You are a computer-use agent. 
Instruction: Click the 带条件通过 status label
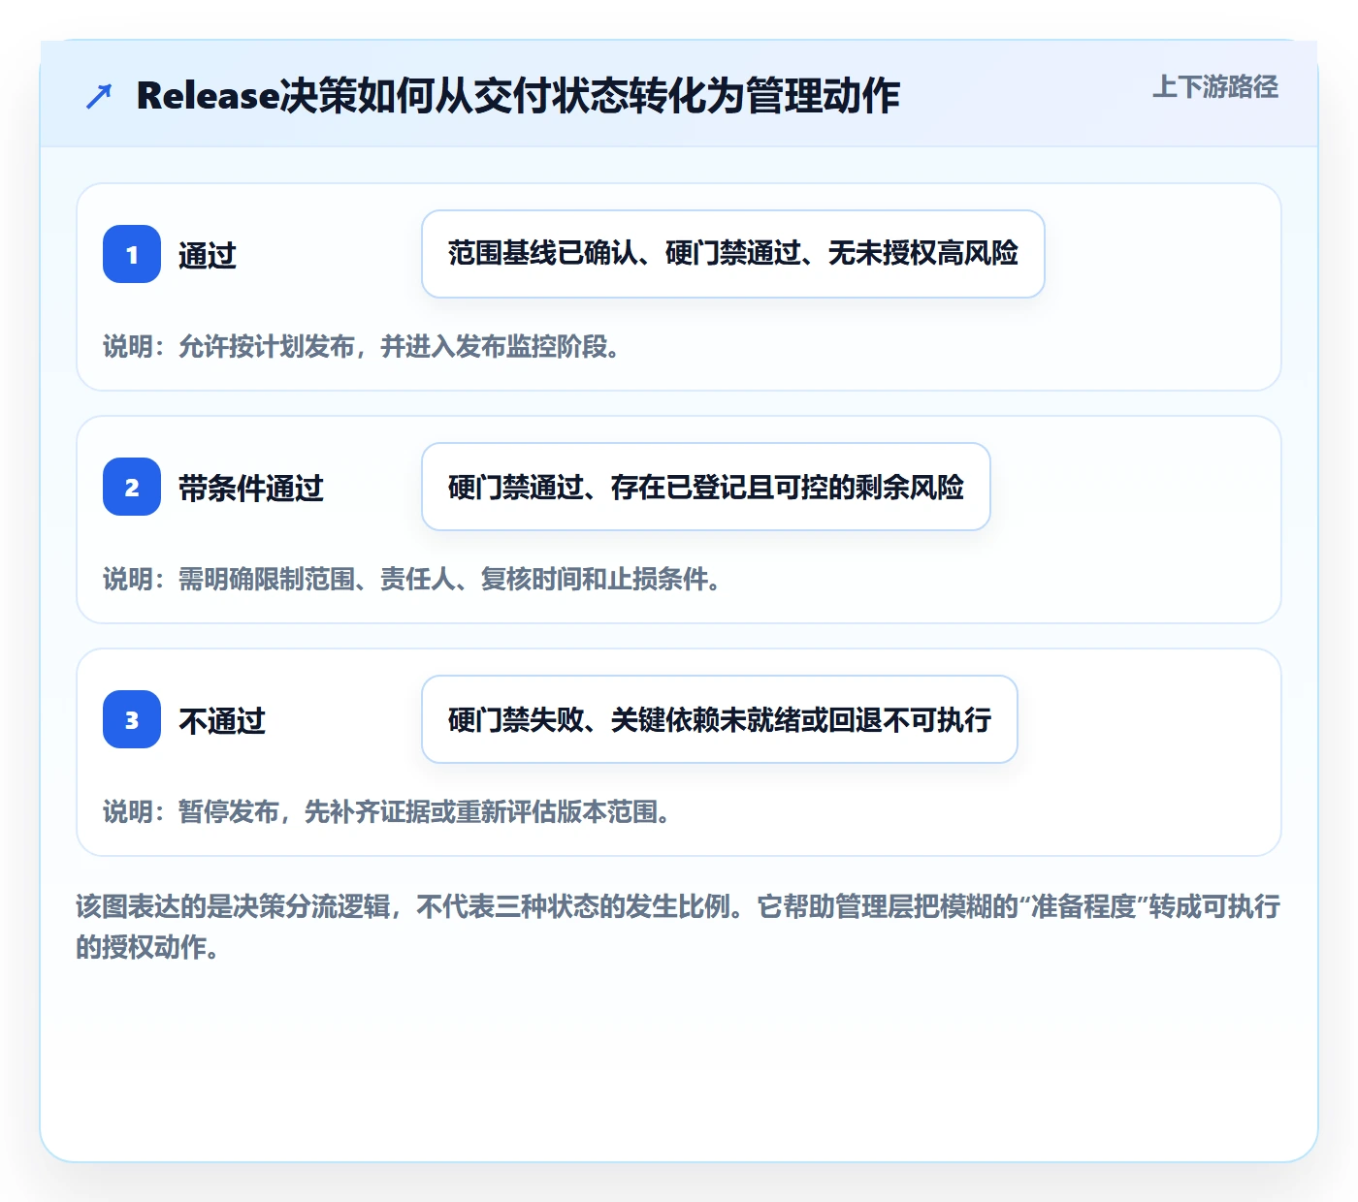point(251,488)
